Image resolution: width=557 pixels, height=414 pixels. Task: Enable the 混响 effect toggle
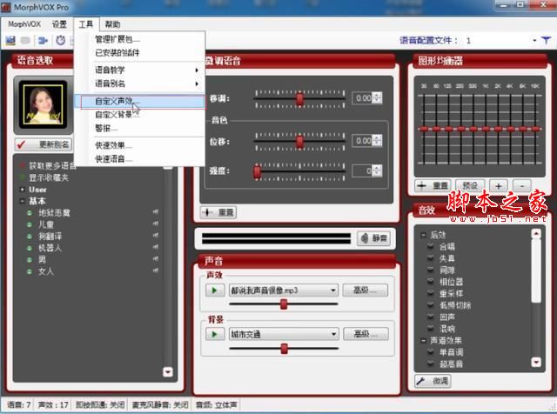tap(431, 329)
